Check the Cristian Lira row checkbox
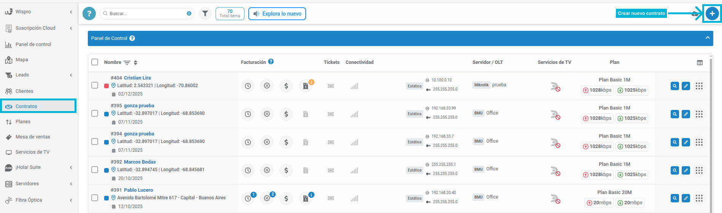 (95, 85)
